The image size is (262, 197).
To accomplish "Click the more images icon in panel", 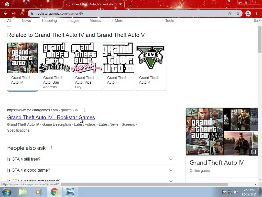I will coord(254,152).
